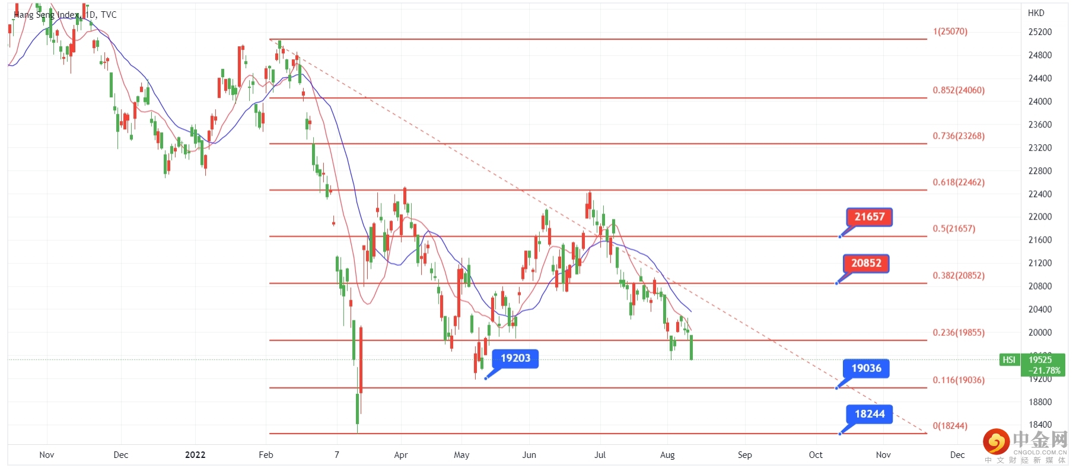
Task: Click the Sep label on time axis
Action: point(745,455)
